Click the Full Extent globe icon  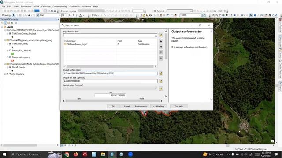point(223,15)
